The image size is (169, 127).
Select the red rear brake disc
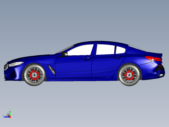coord(129,75)
